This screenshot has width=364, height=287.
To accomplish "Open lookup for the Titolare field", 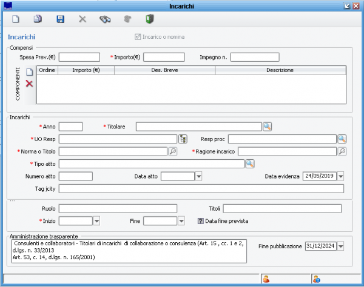I will [x=267, y=127].
